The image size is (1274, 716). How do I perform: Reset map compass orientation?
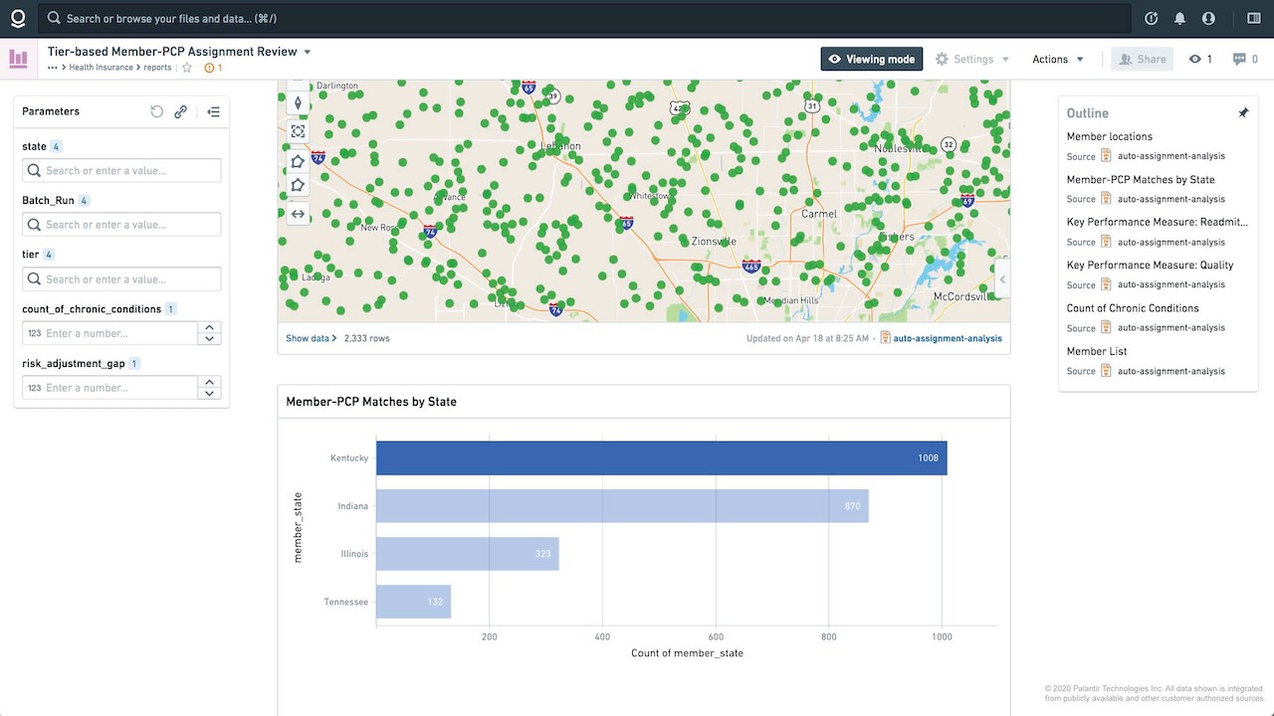coord(298,103)
